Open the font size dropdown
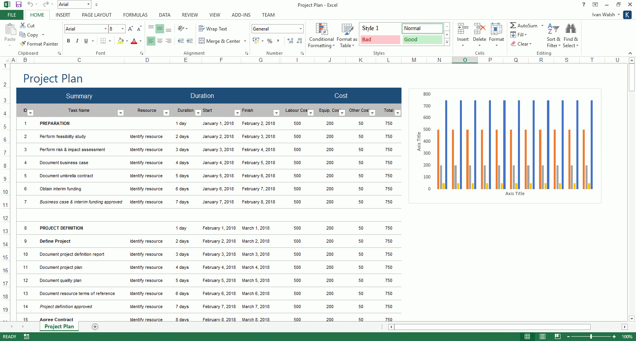The height and width of the screenshot is (341, 636). pos(122,29)
